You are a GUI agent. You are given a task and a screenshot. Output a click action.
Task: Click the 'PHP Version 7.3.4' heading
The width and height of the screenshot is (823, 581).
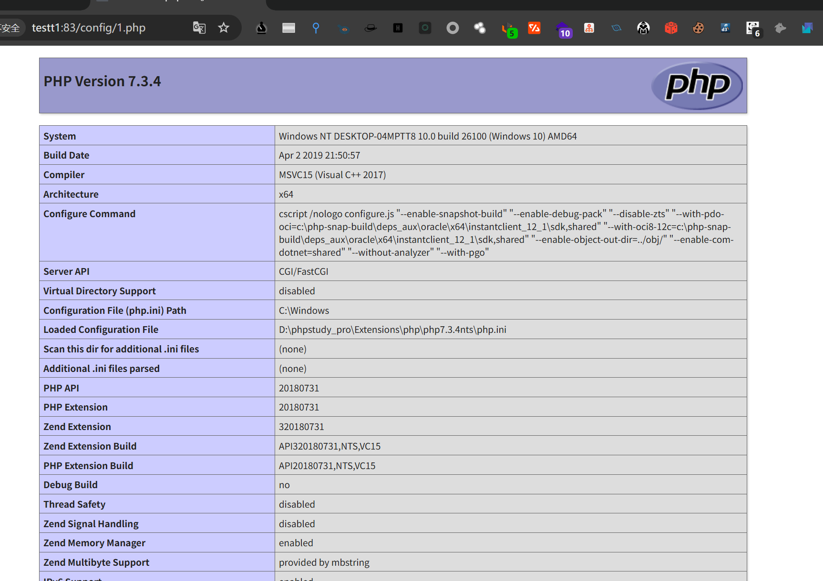102,81
